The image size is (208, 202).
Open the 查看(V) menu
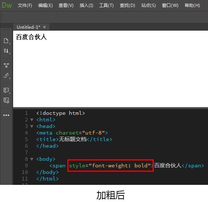66,5
